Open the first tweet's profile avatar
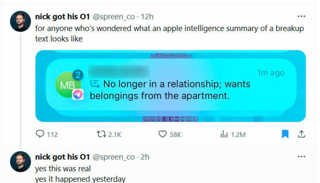This screenshot has width=320, height=183. click(20, 21)
